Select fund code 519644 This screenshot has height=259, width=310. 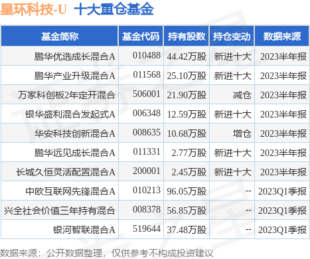point(147,229)
